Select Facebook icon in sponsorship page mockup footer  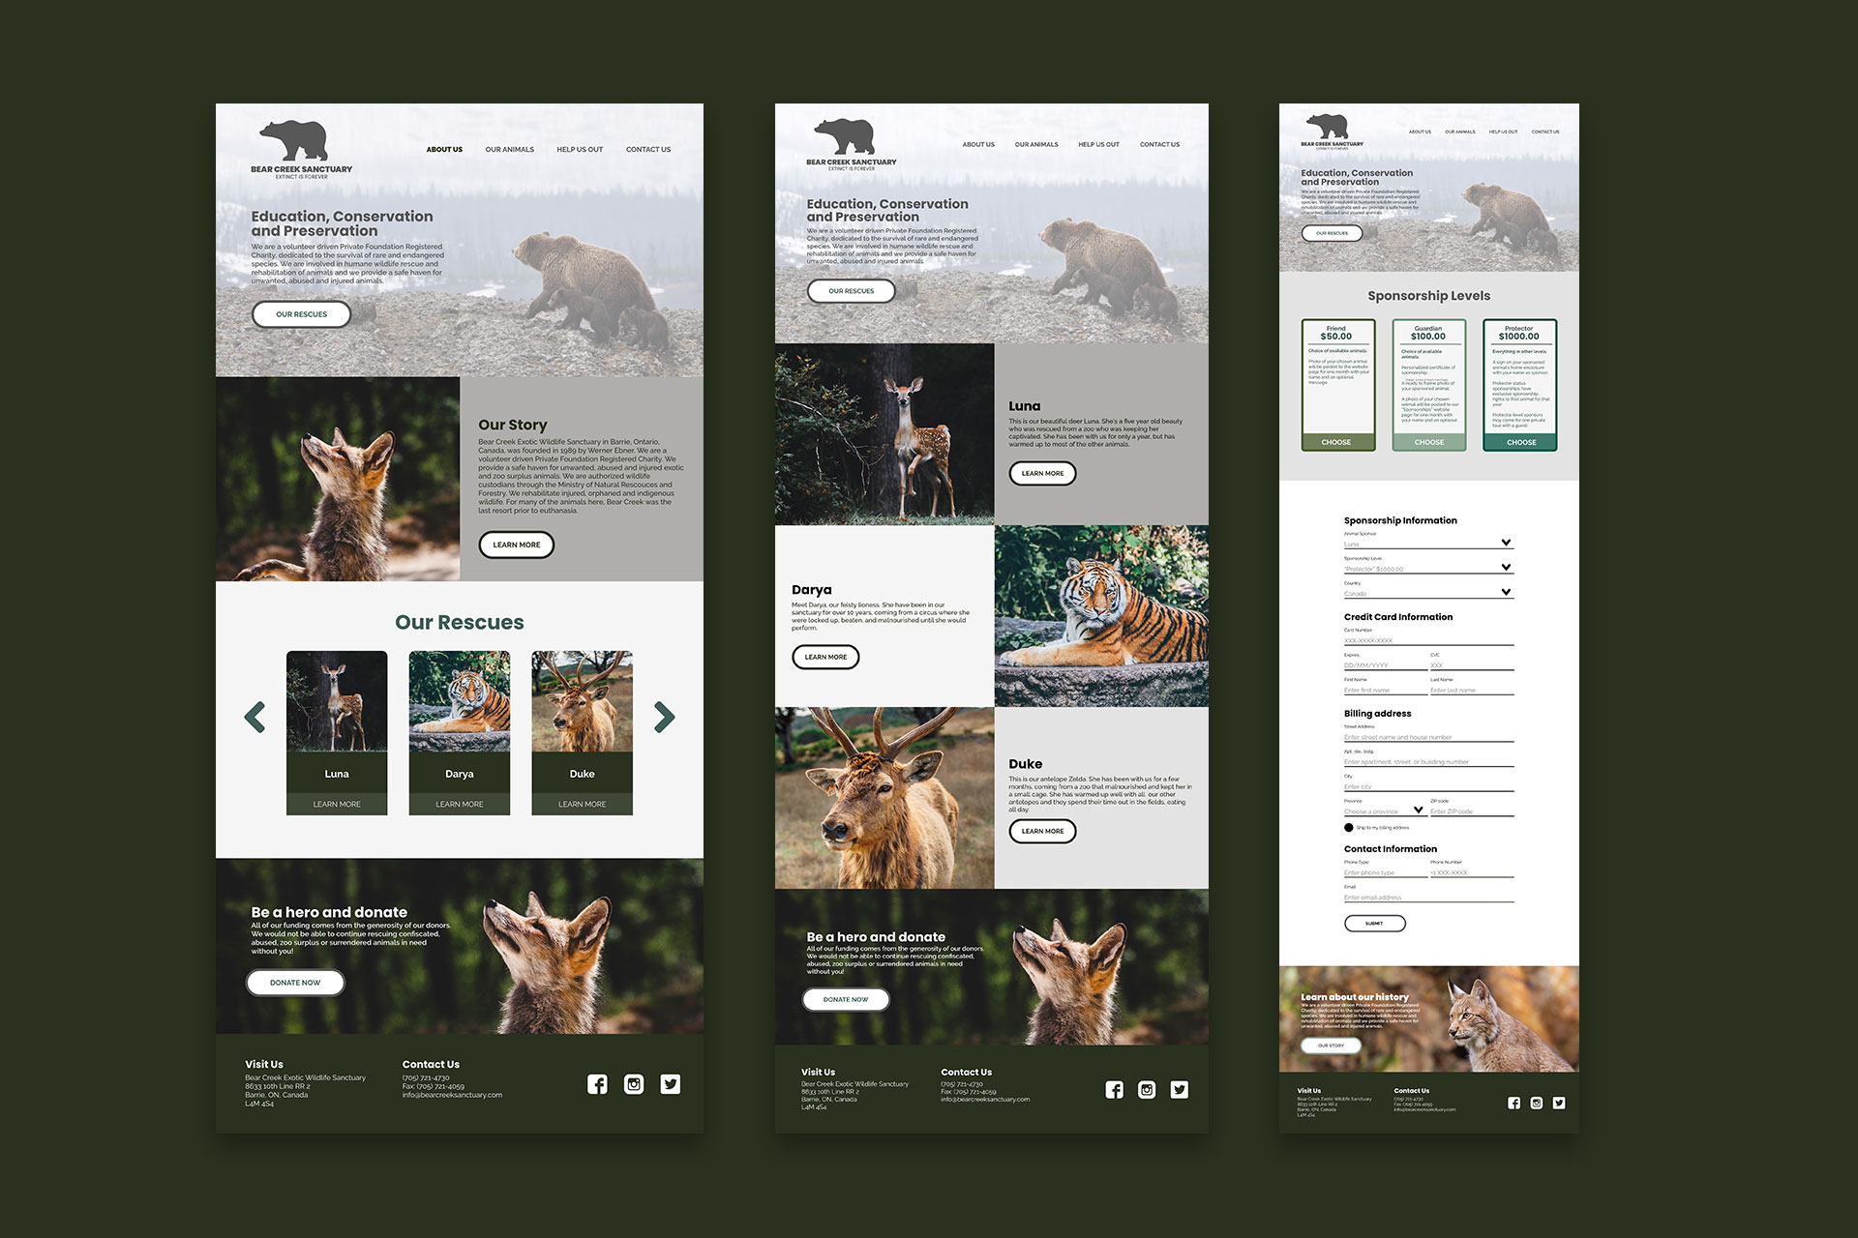tap(1513, 1103)
